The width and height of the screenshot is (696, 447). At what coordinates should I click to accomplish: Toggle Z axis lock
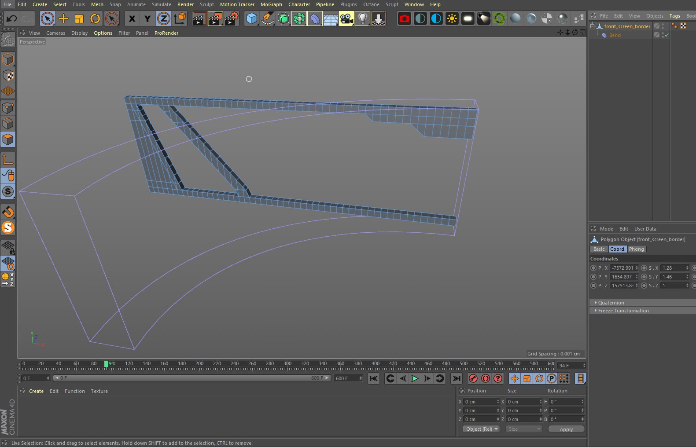[163, 18]
